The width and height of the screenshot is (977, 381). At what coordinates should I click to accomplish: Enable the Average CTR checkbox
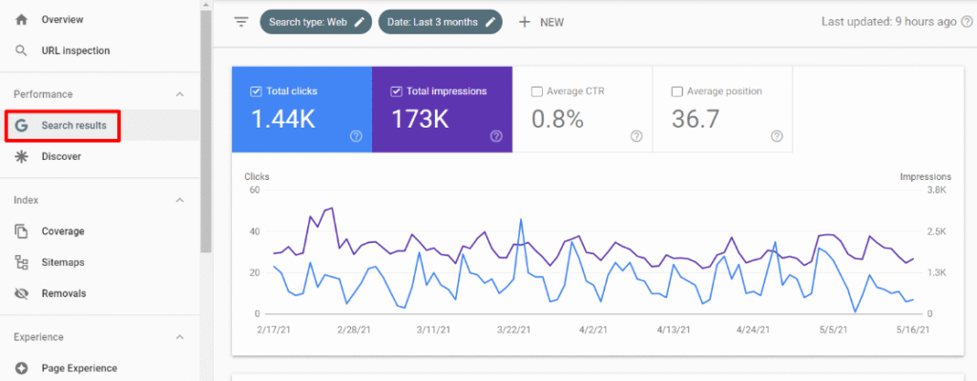[537, 91]
